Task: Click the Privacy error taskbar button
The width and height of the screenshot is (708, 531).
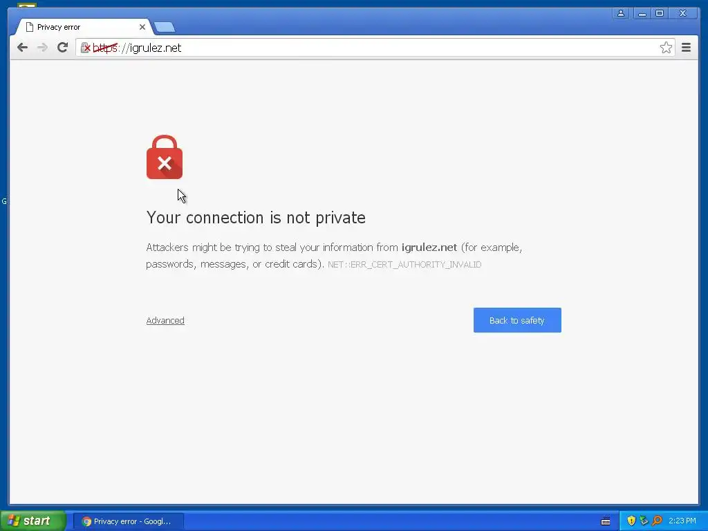Action: click(x=128, y=521)
